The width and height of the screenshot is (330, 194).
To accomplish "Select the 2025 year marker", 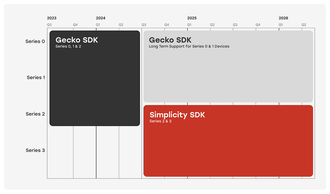I will [192, 18].
